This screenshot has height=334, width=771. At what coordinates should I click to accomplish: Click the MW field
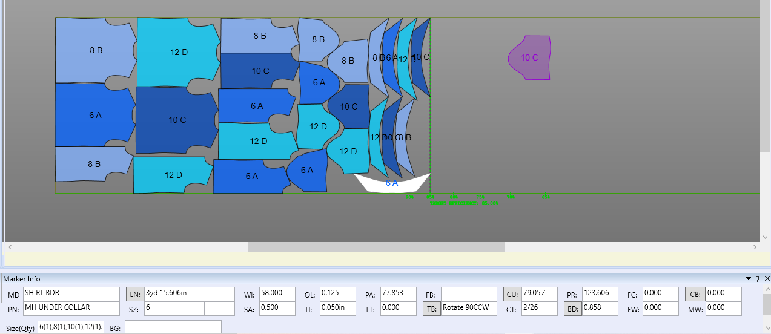[x=723, y=308]
